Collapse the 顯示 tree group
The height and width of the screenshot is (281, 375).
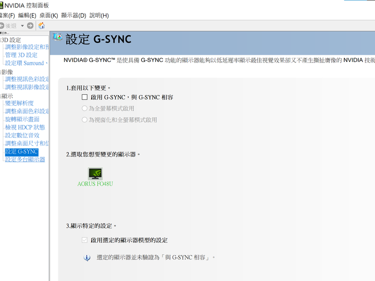[1, 96]
